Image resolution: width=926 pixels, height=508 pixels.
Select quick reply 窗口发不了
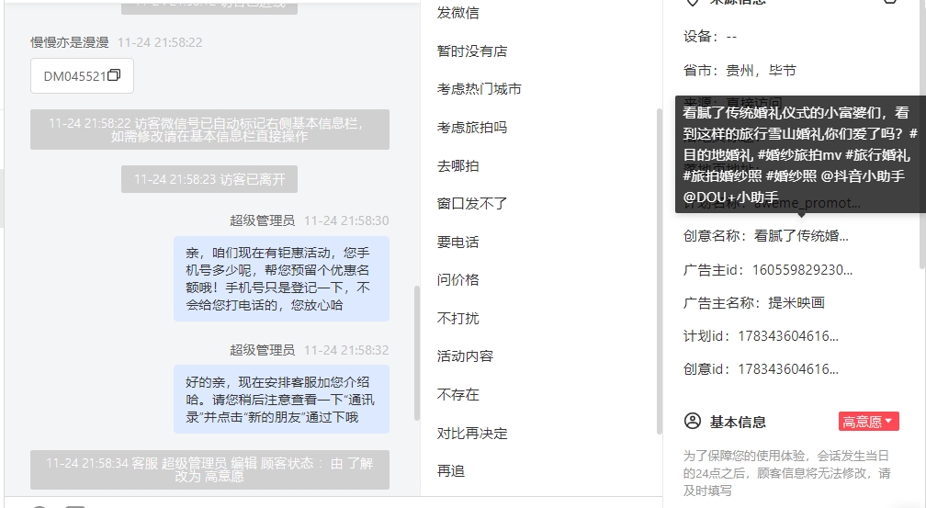pos(472,203)
